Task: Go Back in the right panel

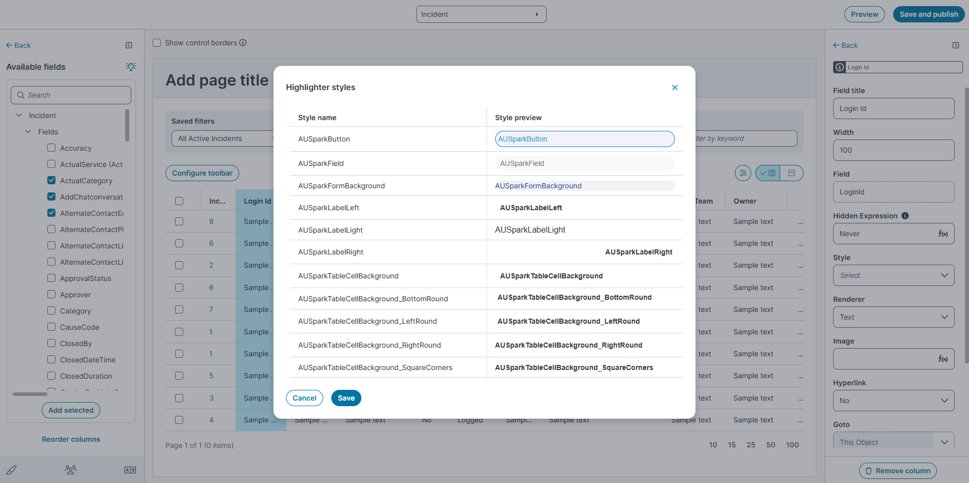Action: click(845, 45)
